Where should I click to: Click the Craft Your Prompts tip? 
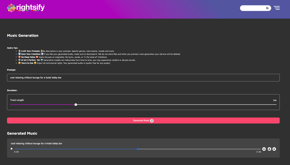pos(66,51)
